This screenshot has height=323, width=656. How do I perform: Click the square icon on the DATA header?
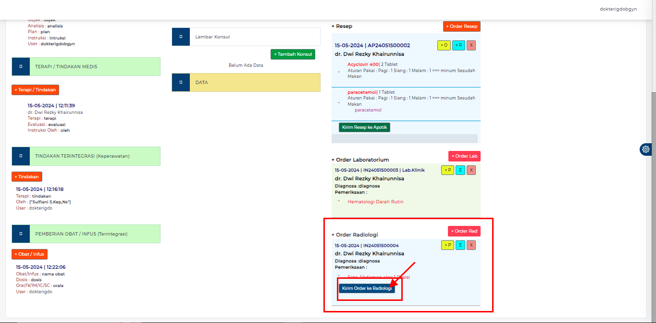[x=181, y=83]
